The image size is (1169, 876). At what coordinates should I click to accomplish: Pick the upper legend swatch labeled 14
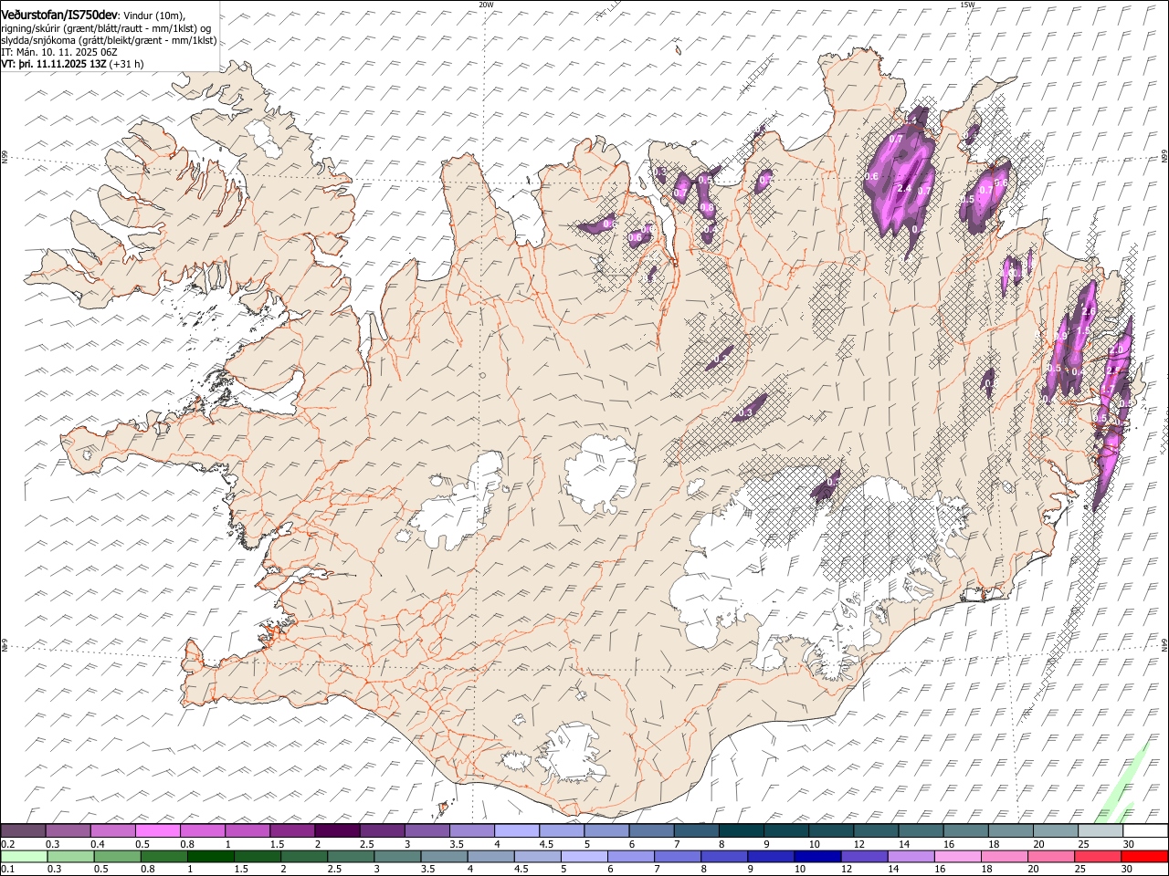(921, 831)
